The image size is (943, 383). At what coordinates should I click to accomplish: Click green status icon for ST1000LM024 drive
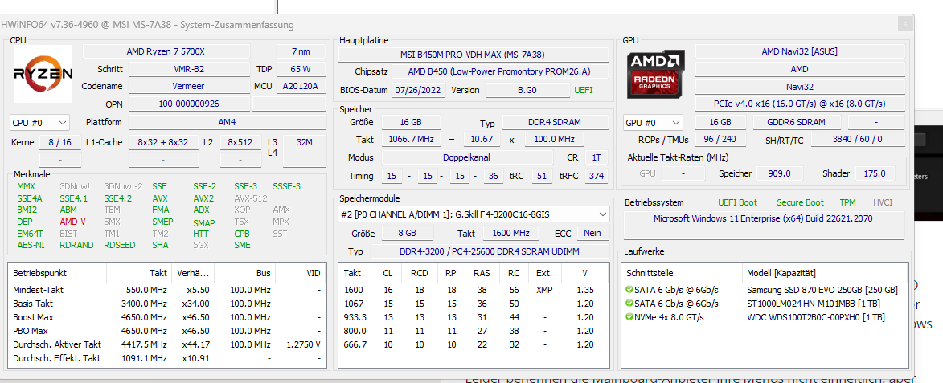(629, 304)
